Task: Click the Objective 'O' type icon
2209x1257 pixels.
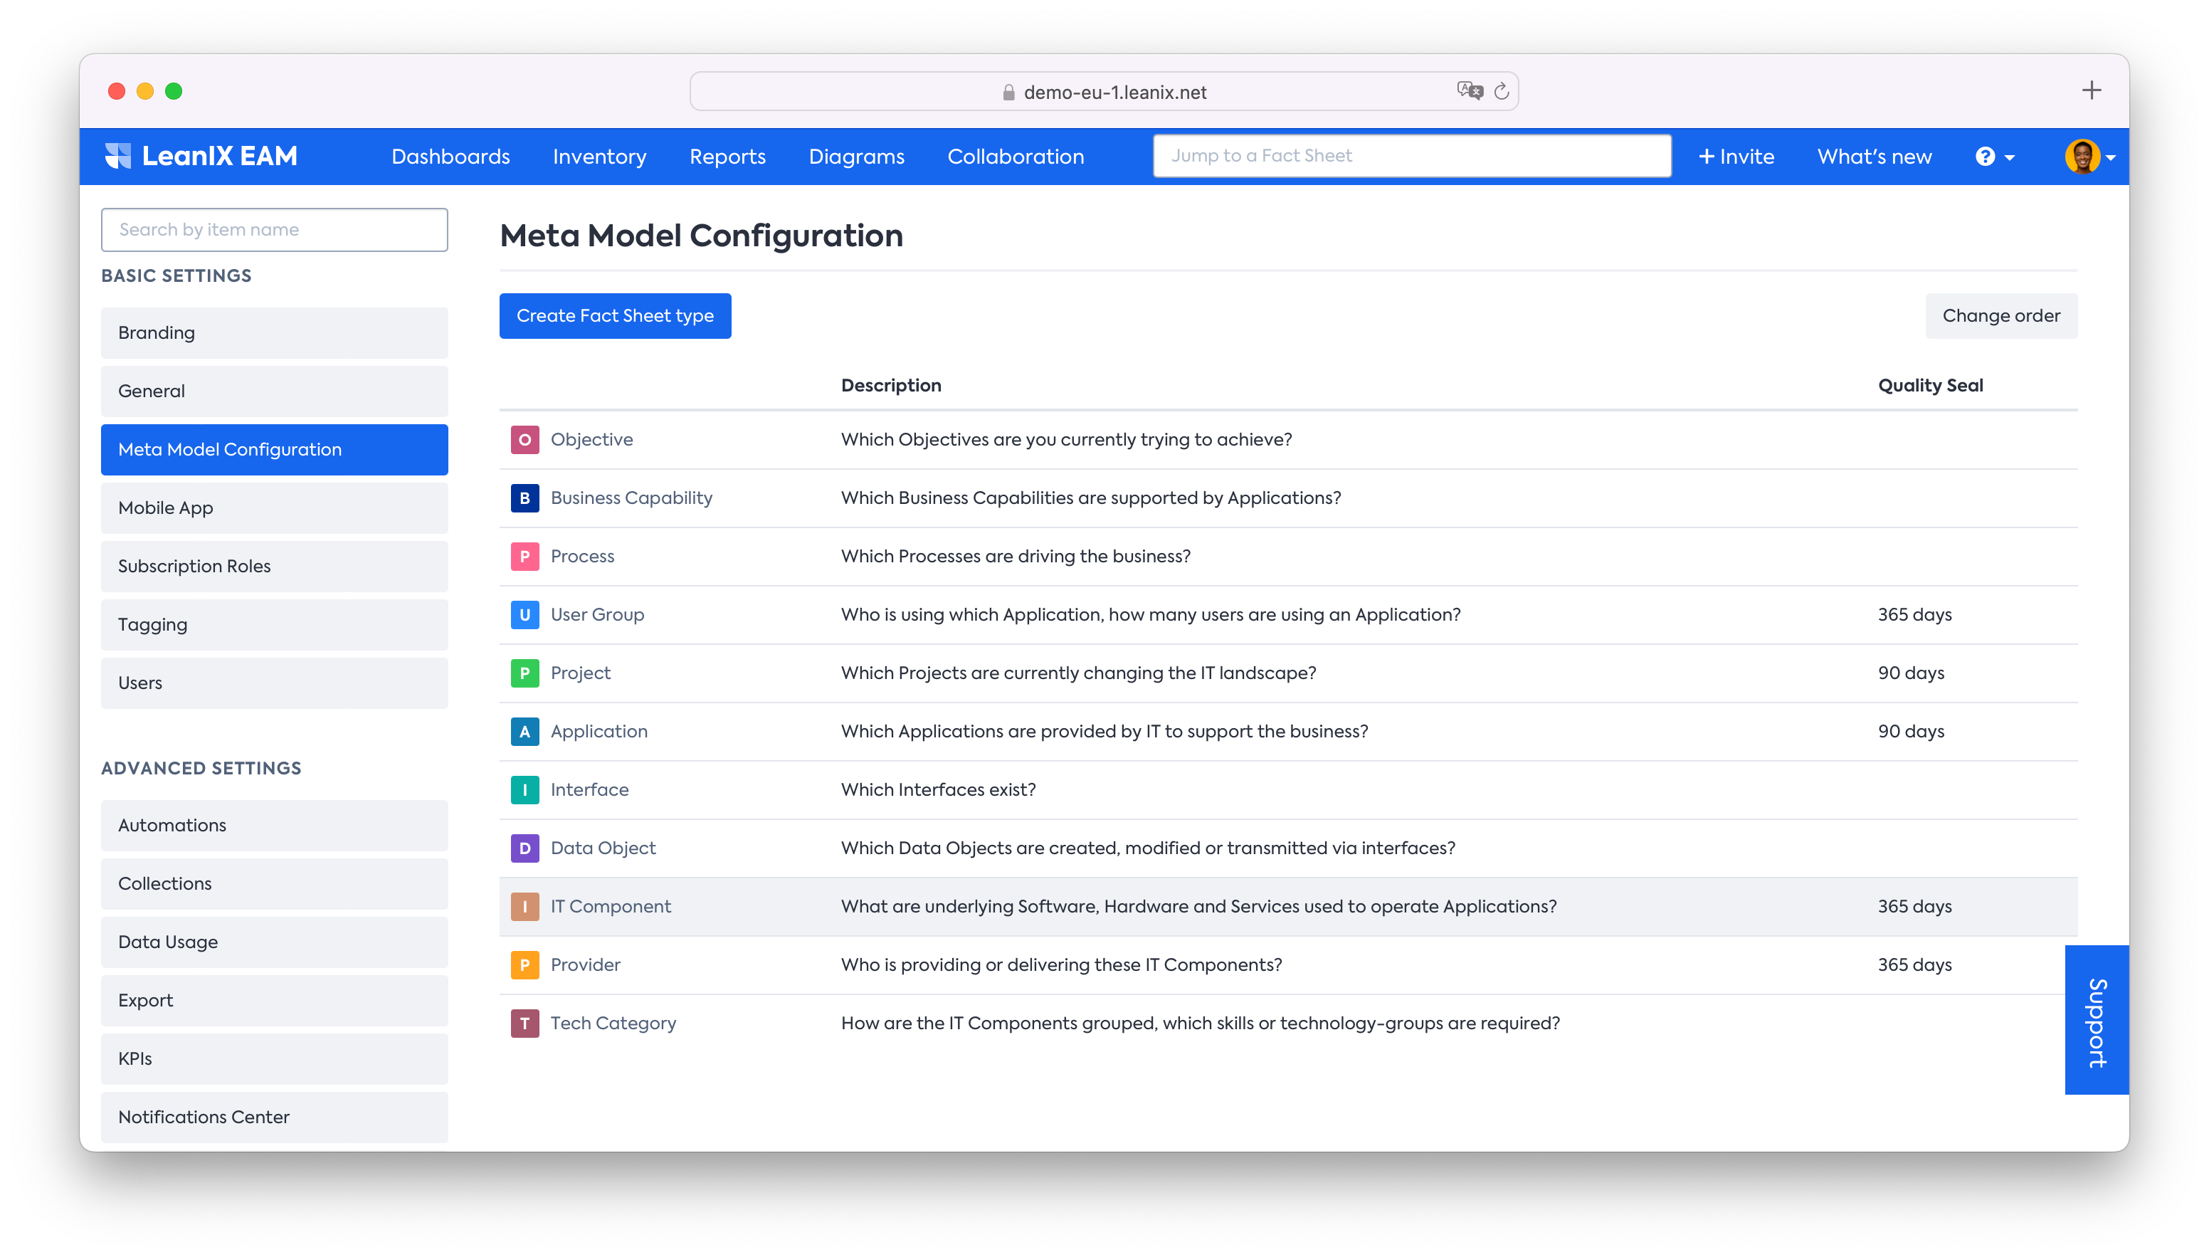Action: pyautogui.click(x=524, y=439)
